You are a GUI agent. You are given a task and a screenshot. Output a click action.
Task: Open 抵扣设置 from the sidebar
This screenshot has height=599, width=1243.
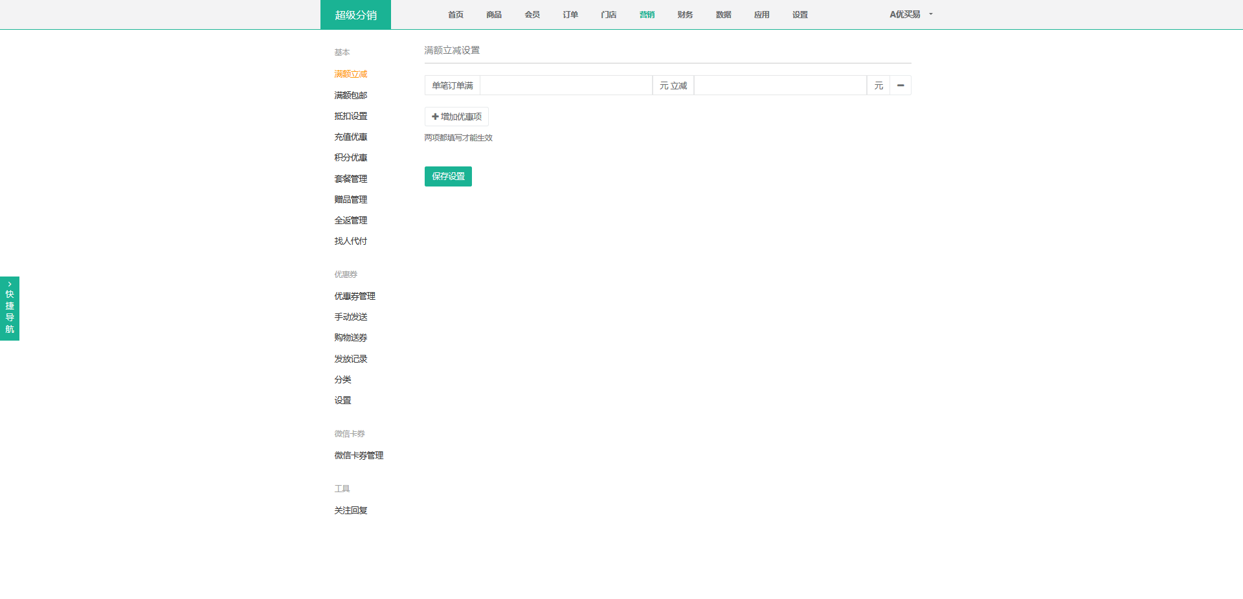(350, 116)
